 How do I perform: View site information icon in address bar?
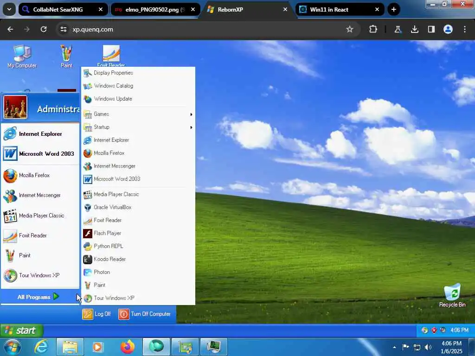pyautogui.click(x=63, y=29)
